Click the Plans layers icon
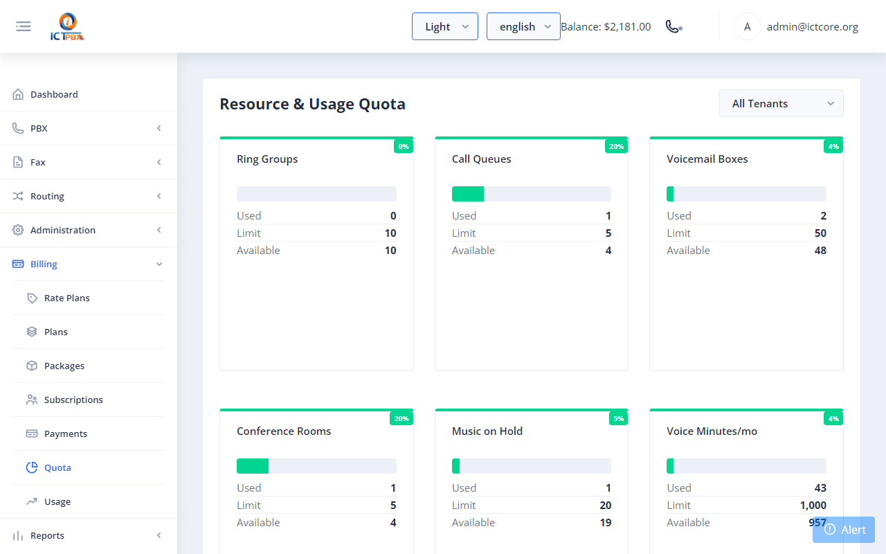Image resolution: width=886 pixels, height=554 pixels. (x=32, y=332)
